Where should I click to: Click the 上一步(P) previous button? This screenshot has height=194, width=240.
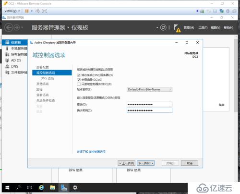click(127, 163)
